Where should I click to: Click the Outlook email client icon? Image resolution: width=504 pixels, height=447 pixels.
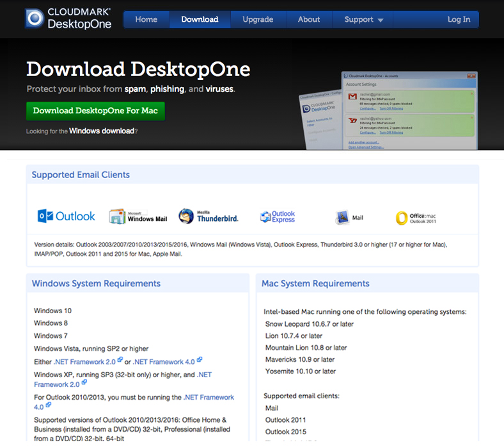[x=67, y=216]
